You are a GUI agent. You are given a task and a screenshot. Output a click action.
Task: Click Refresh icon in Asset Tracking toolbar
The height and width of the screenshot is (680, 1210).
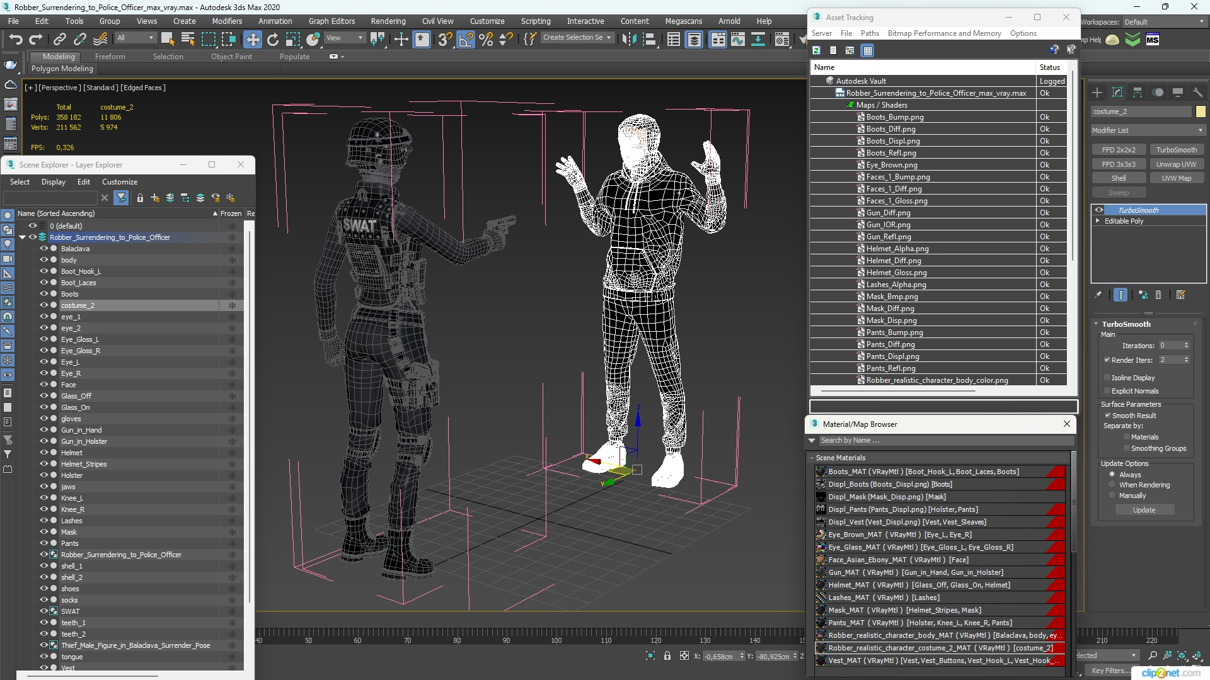tap(816, 50)
